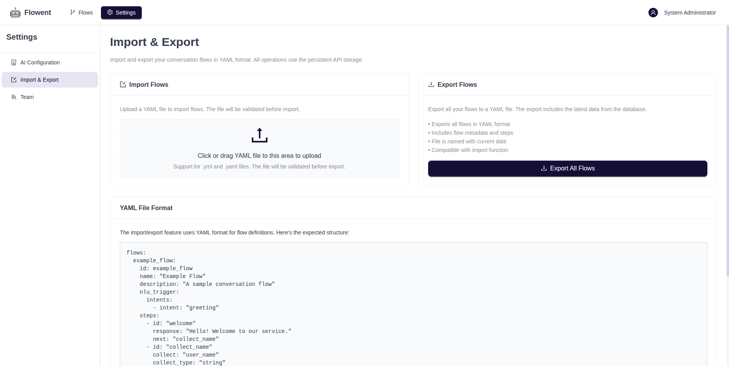Click the System Administrator avatar icon

tap(653, 13)
